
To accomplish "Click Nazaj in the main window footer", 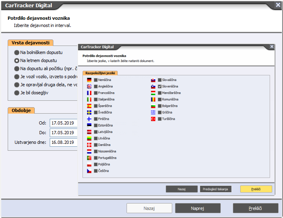I will pyautogui.click(x=149, y=208).
